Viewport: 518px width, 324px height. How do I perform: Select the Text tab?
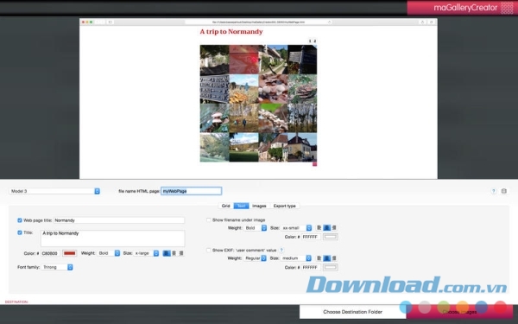tap(241, 206)
